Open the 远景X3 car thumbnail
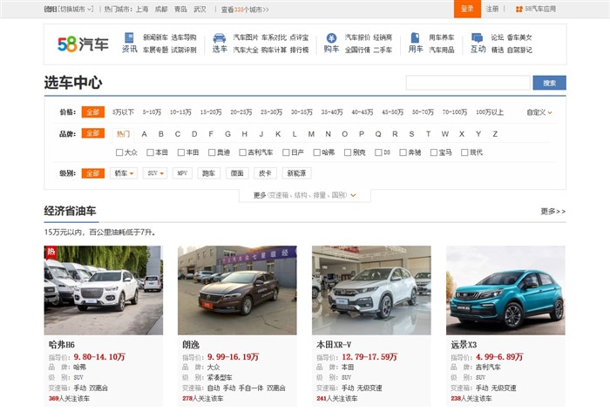The image size is (610, 418). click(x=505, y=290)
